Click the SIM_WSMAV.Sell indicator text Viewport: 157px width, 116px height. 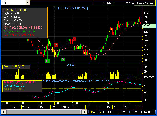(19, 35)
